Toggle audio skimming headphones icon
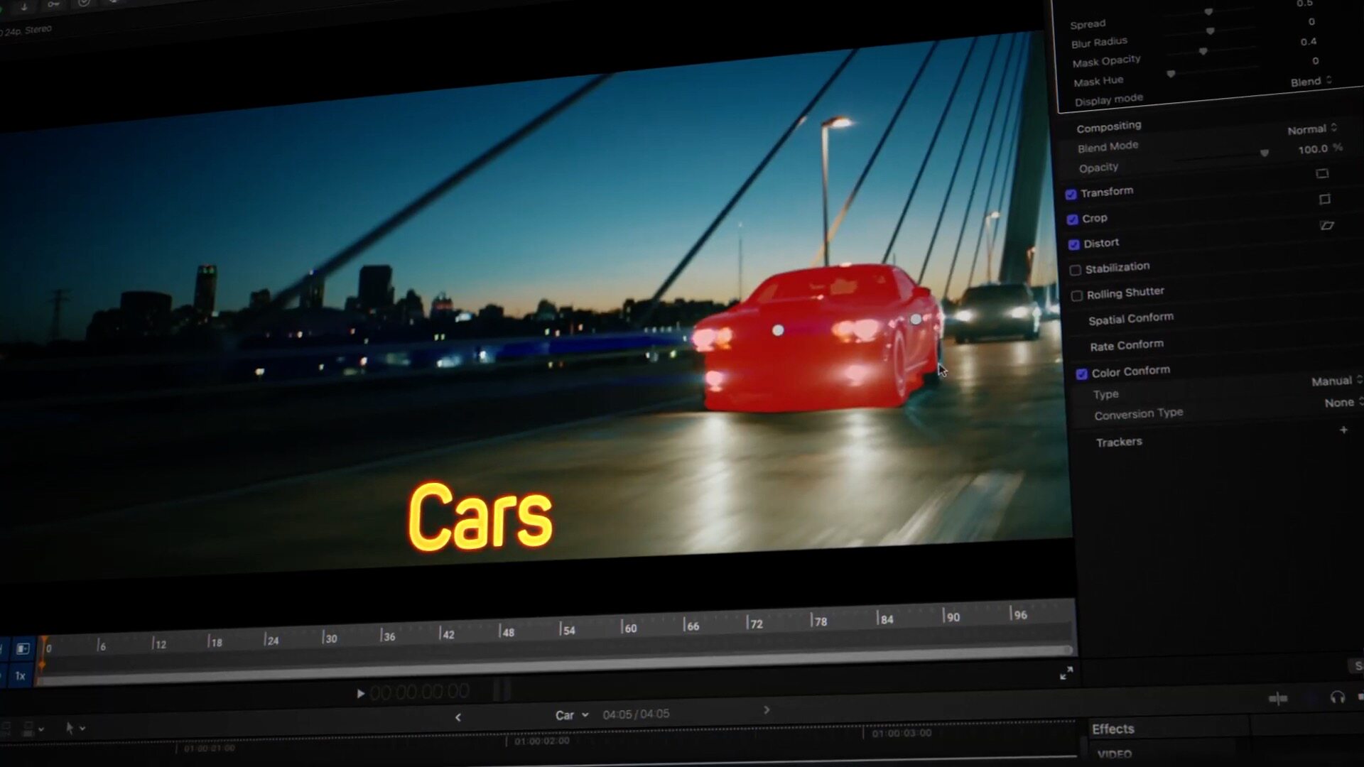 [1337, 697]
